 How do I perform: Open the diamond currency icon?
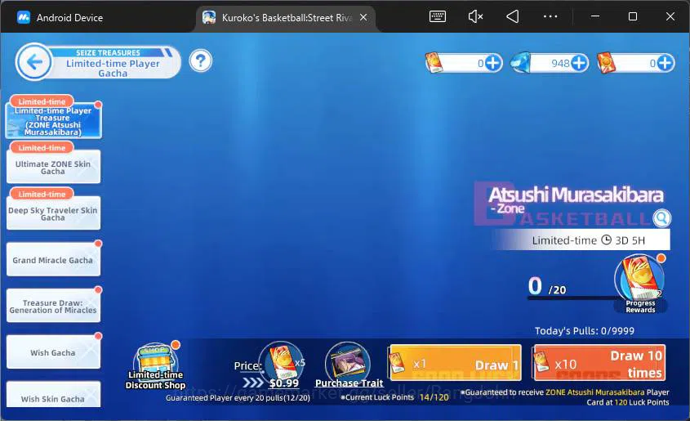[x=521, y=63]
